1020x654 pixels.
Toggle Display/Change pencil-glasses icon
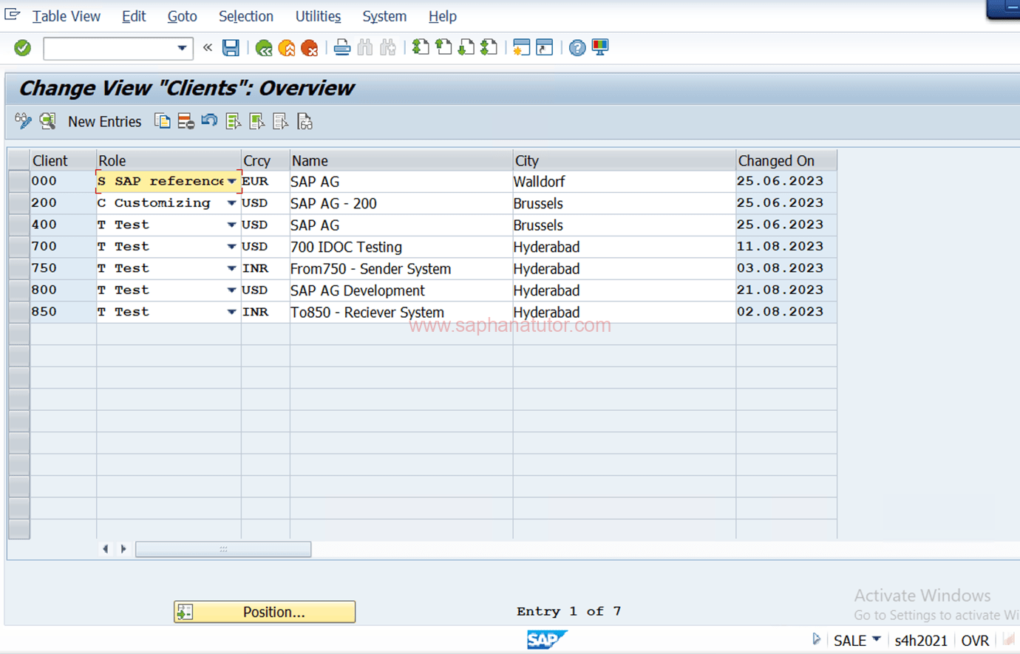click(x=23, y=121)
